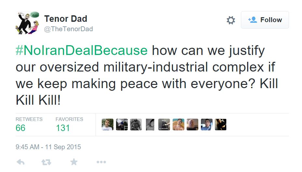Open the shirtless man avatar on teal background
The image size is (302, 172).
point(178,125)
